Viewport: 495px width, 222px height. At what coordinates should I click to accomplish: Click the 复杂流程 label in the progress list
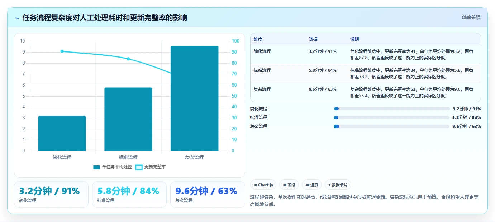coord(259,127)
